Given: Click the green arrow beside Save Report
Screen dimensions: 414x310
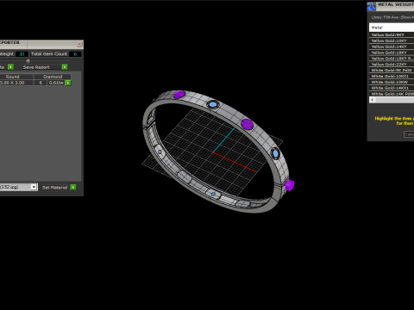Looking at the screenshot, I should pos(65,67).
